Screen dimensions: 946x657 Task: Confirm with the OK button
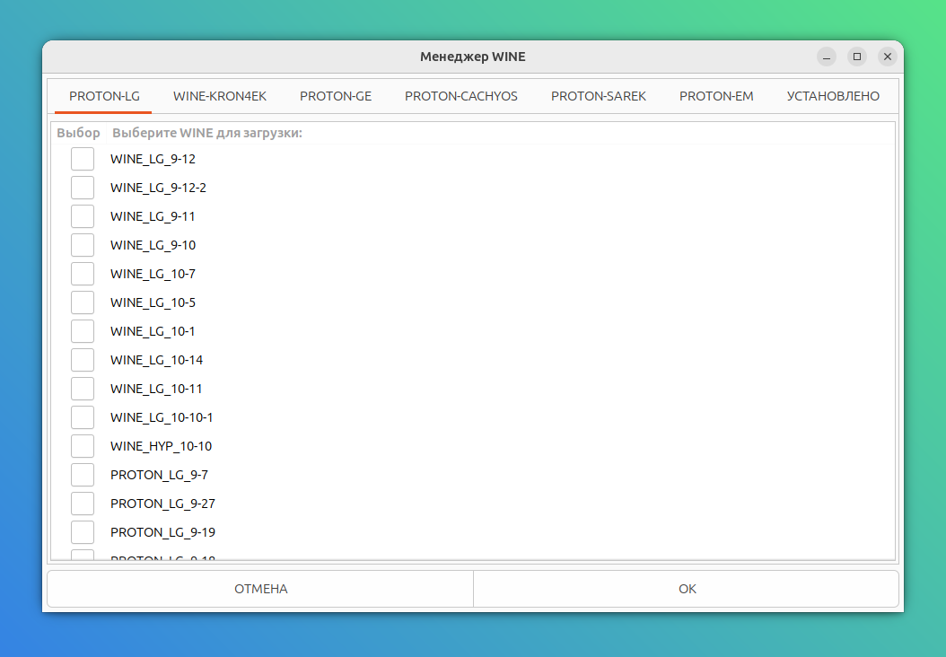pos(687,589)
